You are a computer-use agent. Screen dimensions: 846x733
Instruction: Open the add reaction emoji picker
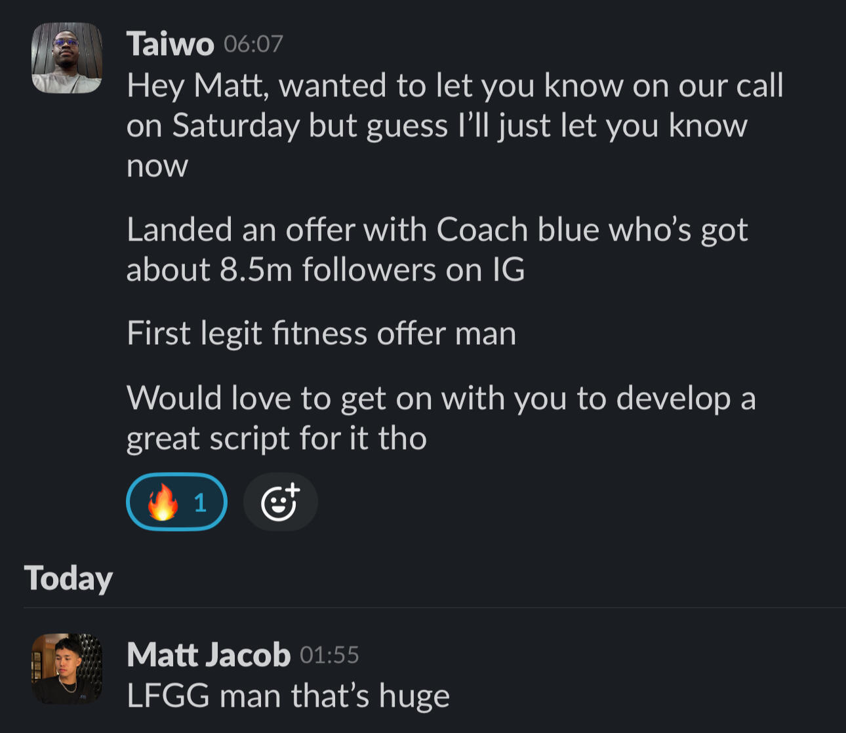[x=280, y=502]
